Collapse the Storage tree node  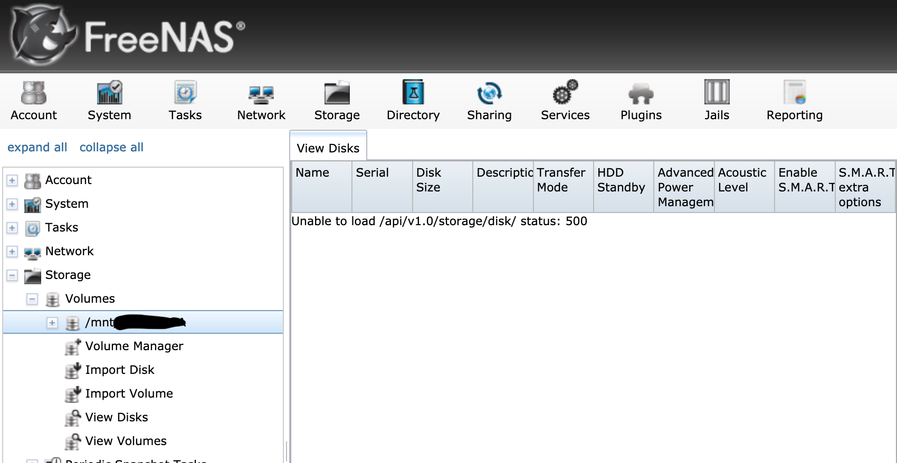pos(12,275)
